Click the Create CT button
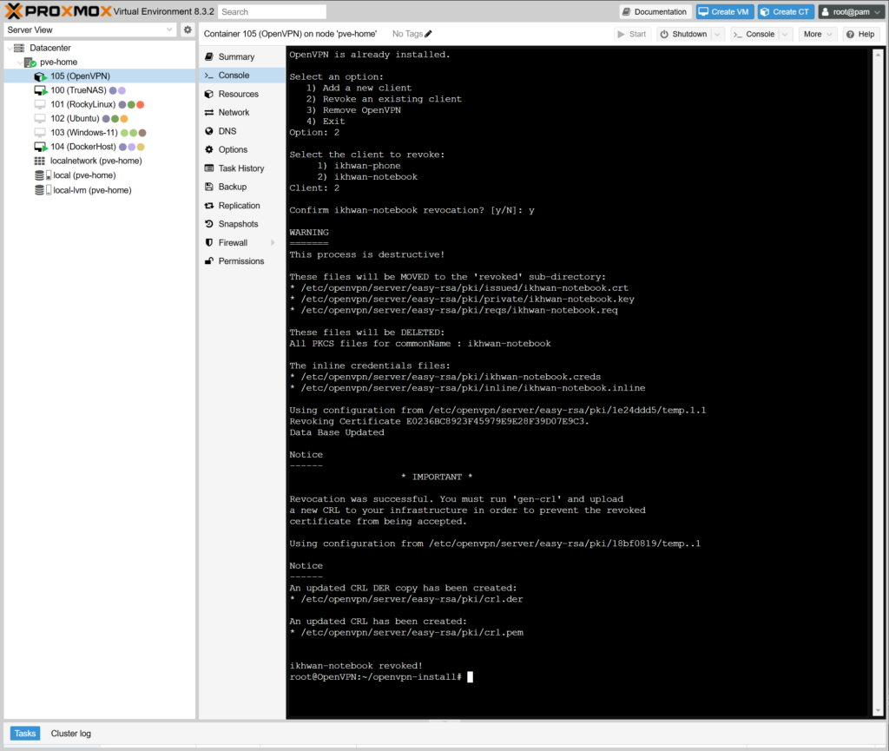Screen dimensions: 889x751 785,11
